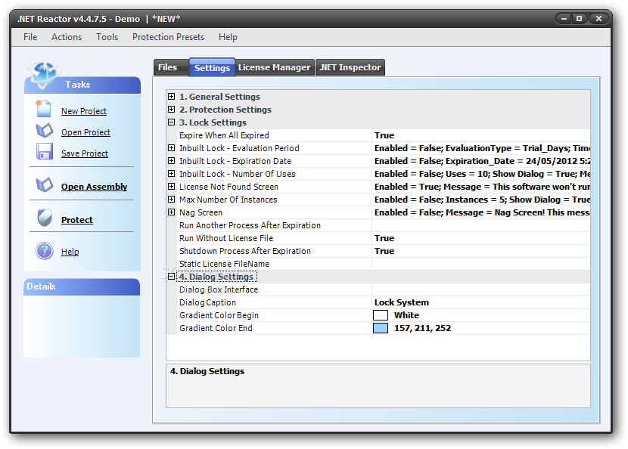Expand 2. Protection Settings section
Viewport: 628px width, 449px height.
(172, 110)
